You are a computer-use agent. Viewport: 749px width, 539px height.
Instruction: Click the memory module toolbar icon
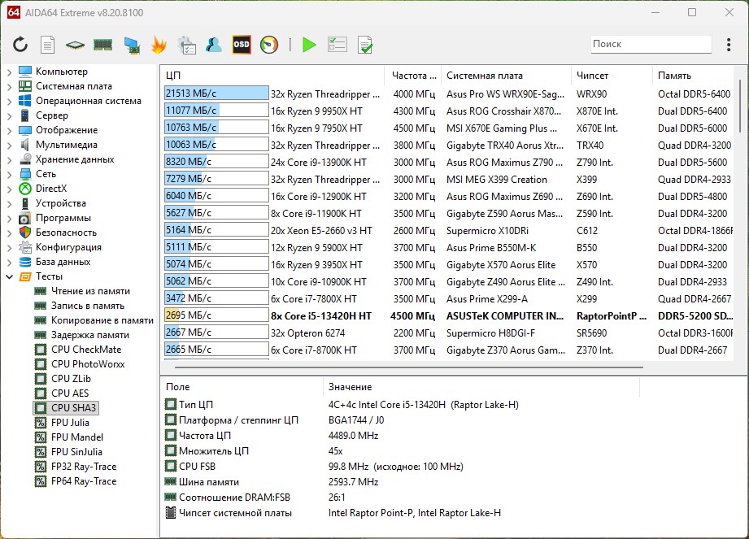pyautogui.click(x=102, y=45)
